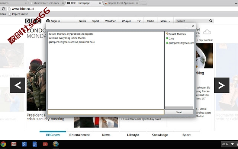Close the BBC - Homepage tab
The width and height of the screenshot is (238, 149).
pos(100,3)
